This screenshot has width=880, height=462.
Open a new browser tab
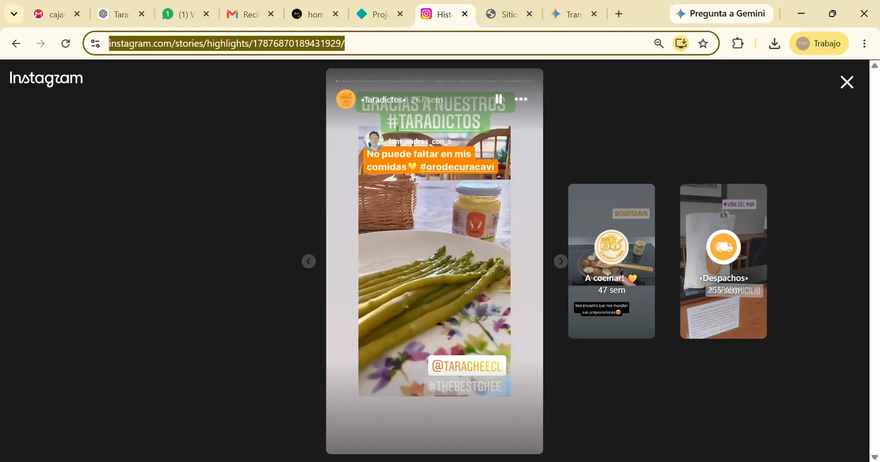point(619,14)
